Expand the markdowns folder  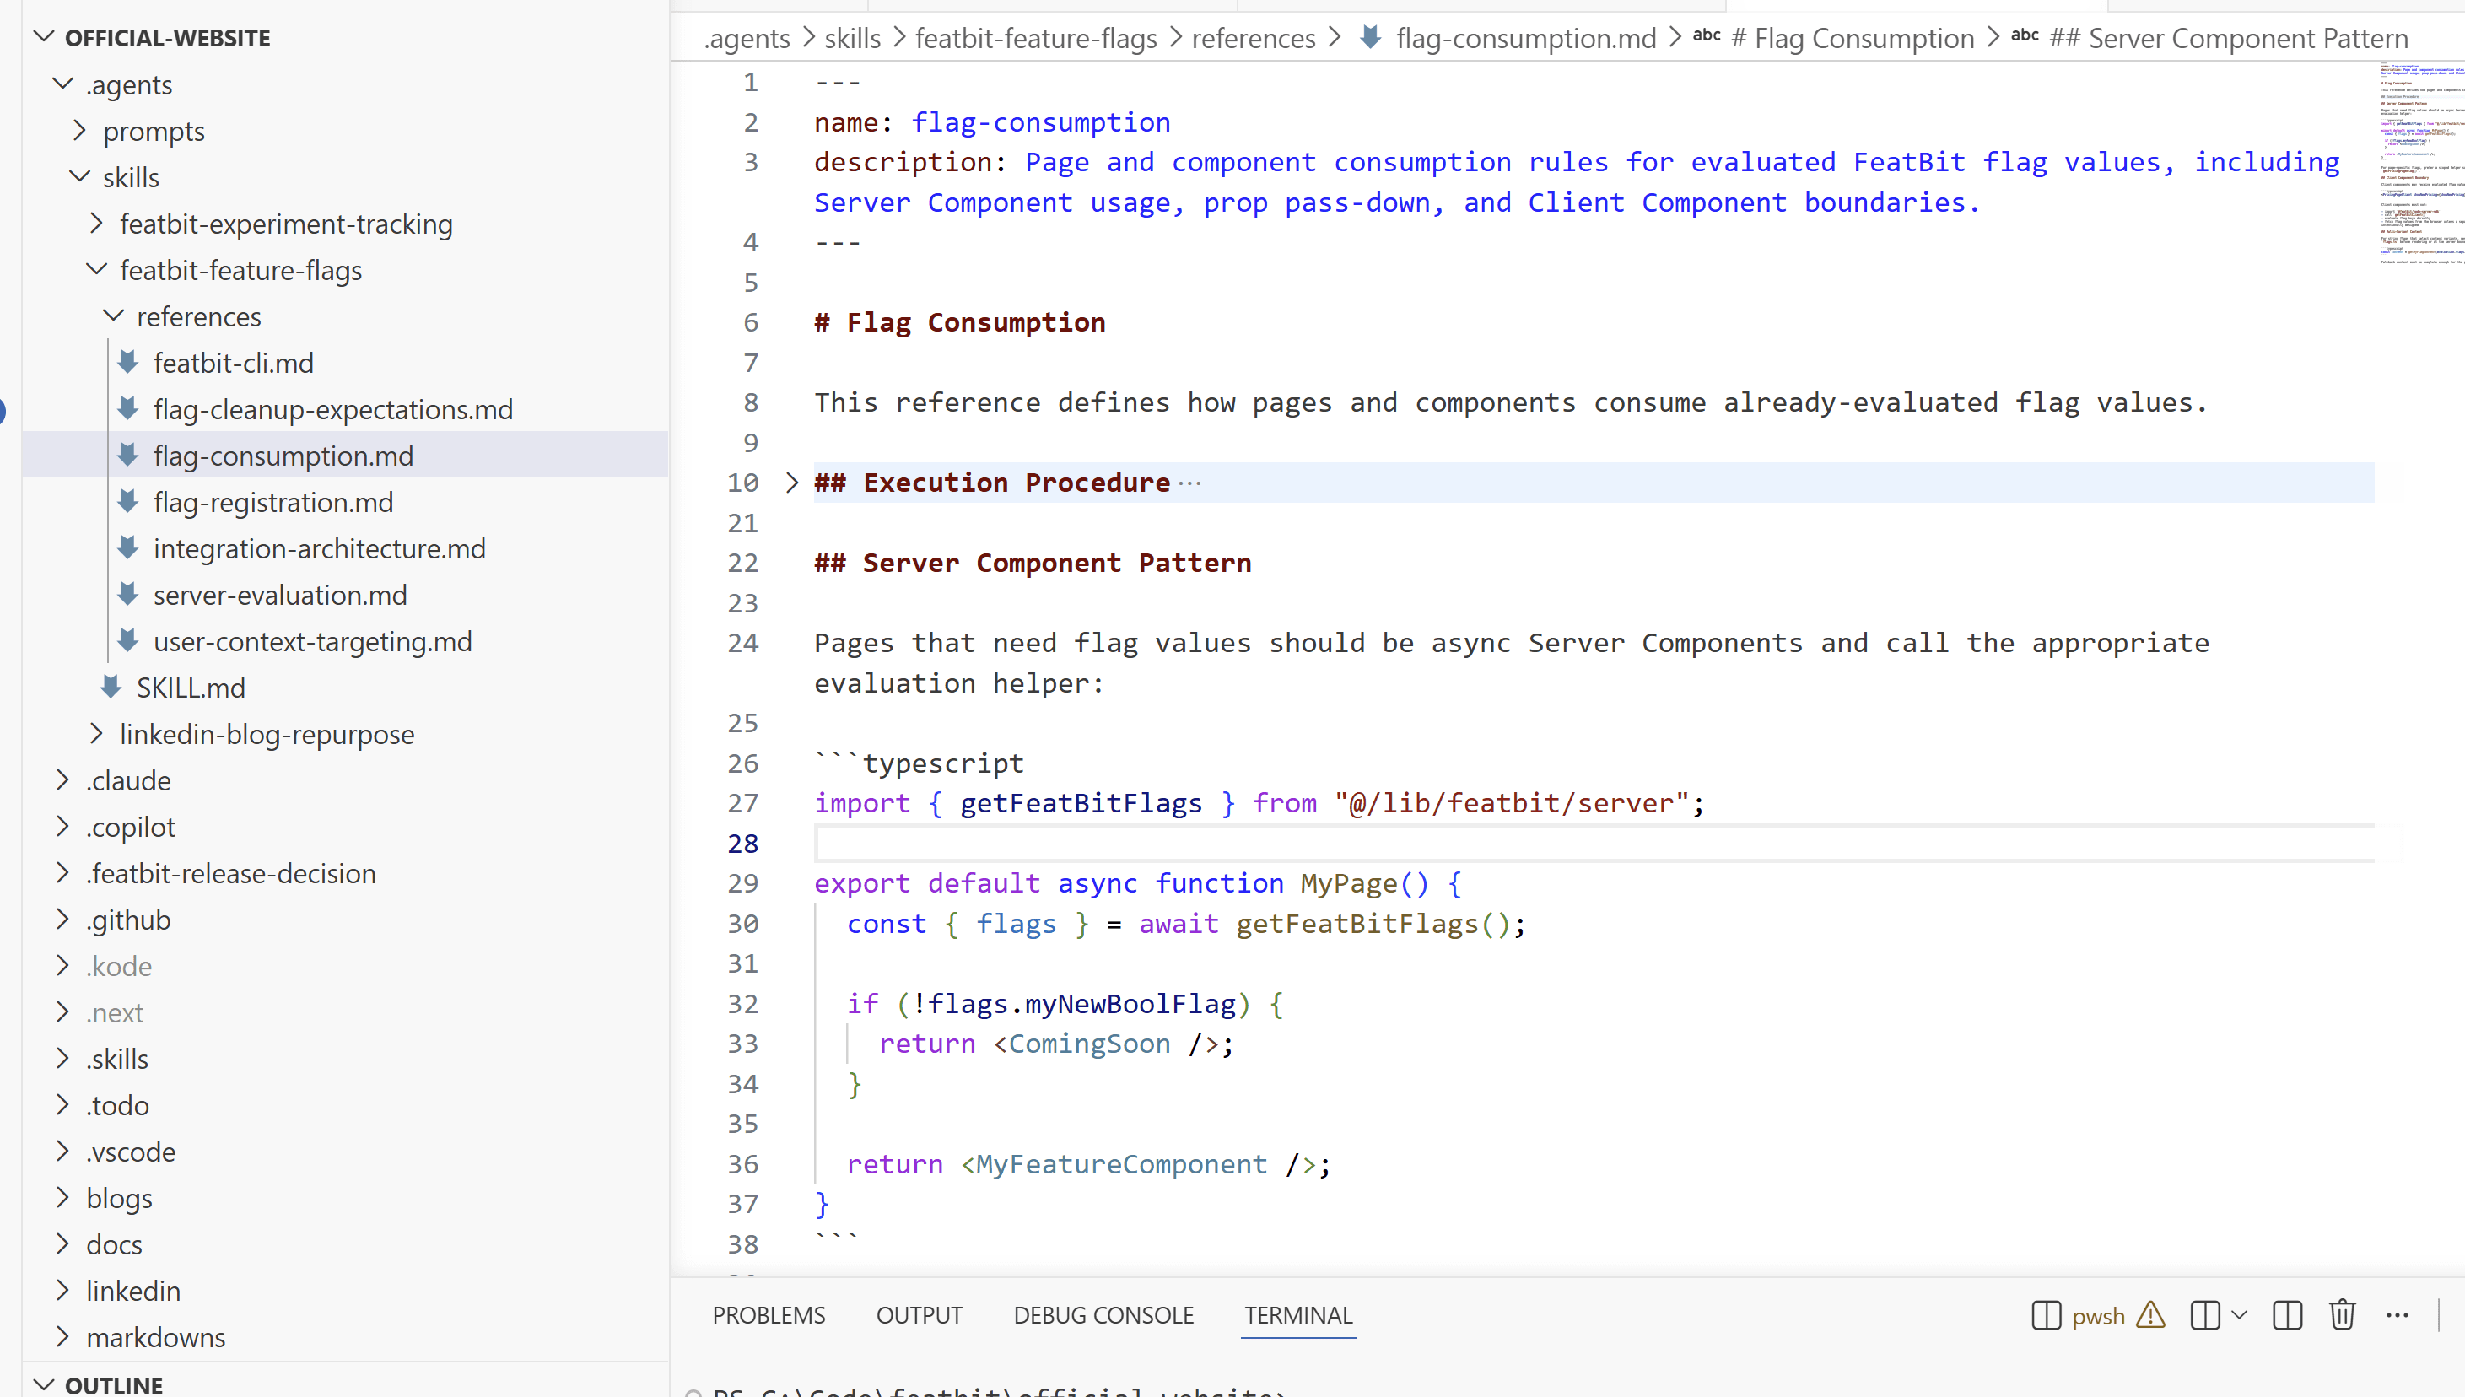[63, 1336]
